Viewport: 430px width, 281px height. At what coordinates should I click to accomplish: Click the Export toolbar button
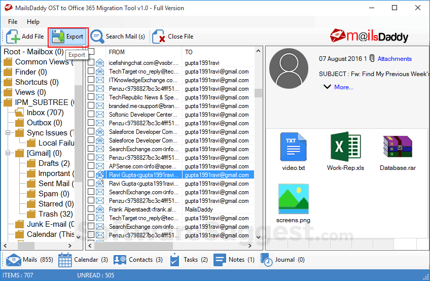68,37
